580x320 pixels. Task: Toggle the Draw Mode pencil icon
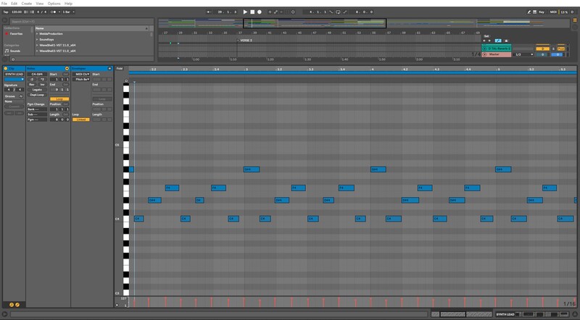[x=529, y=12]
